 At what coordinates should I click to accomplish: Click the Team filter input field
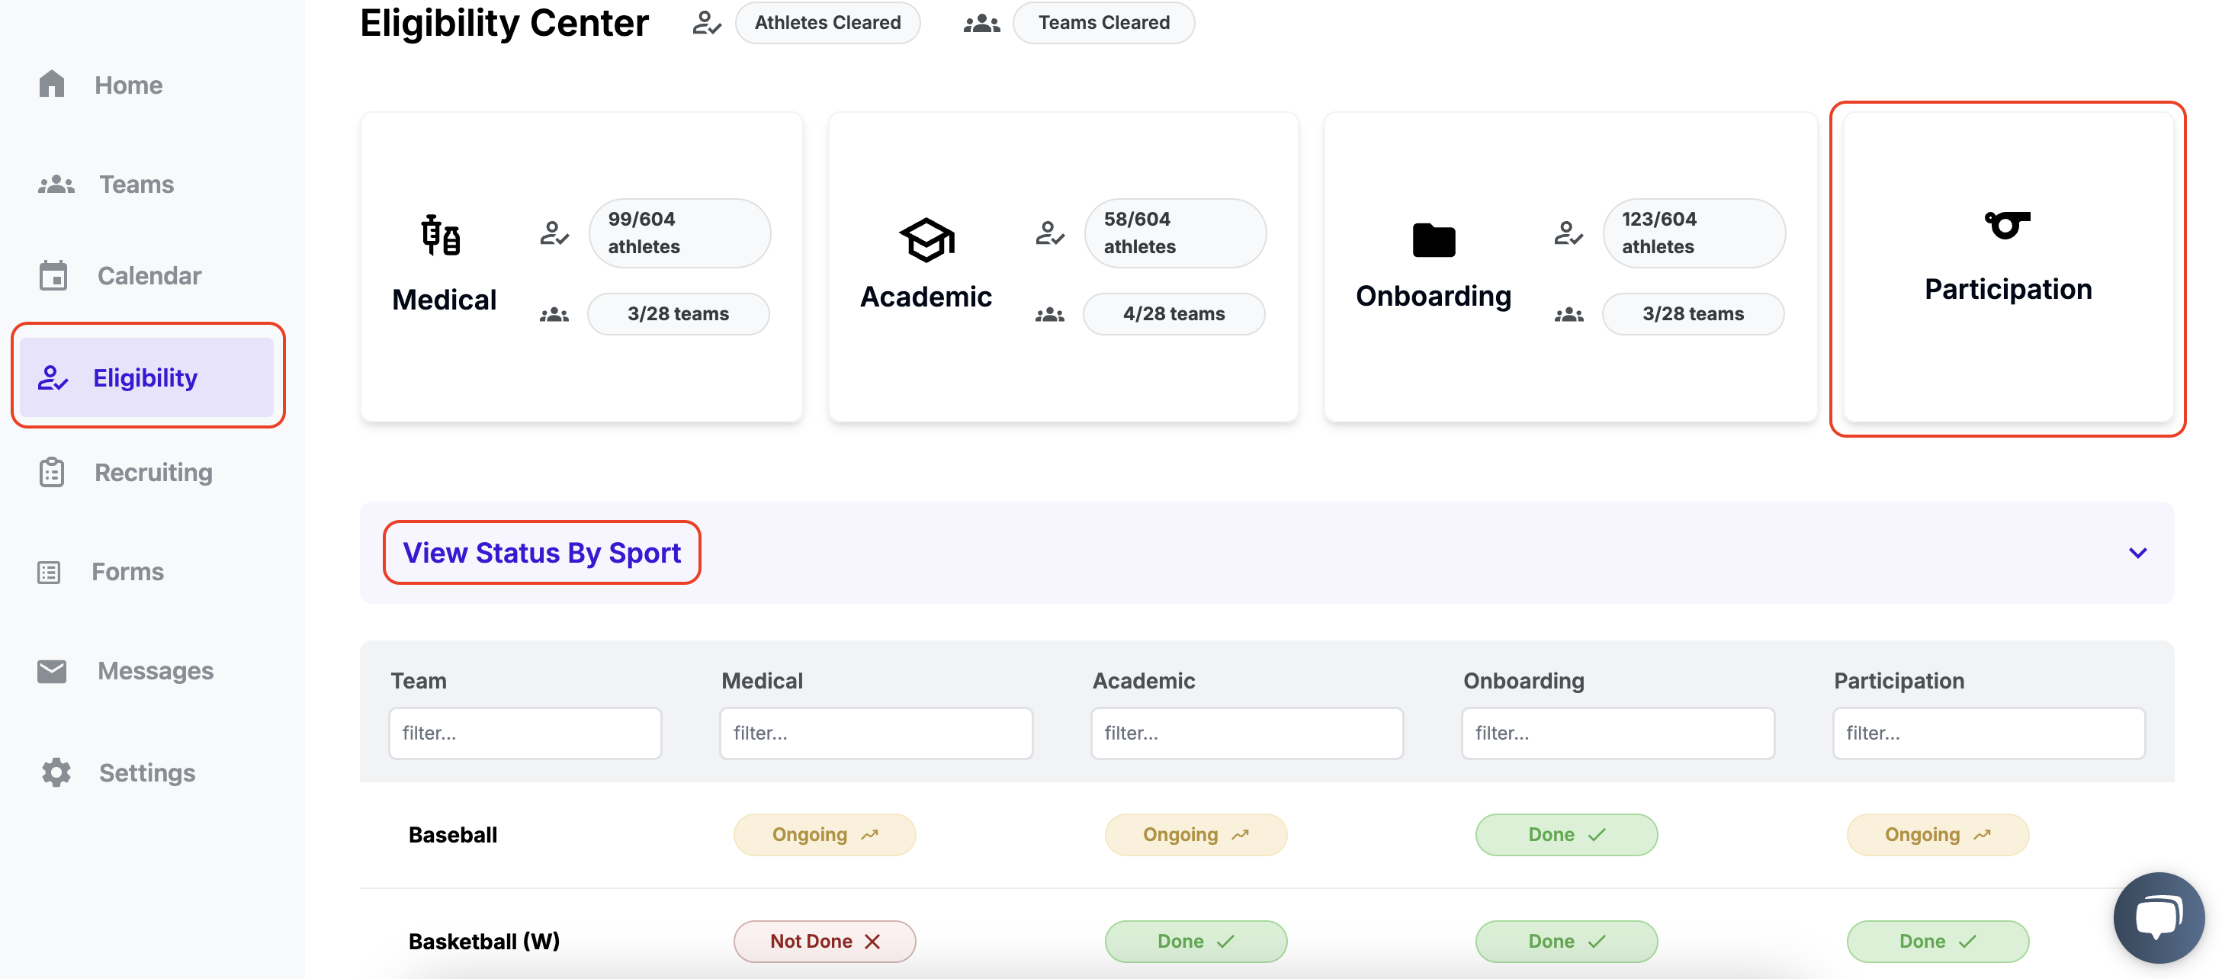[x=525, y=732]
